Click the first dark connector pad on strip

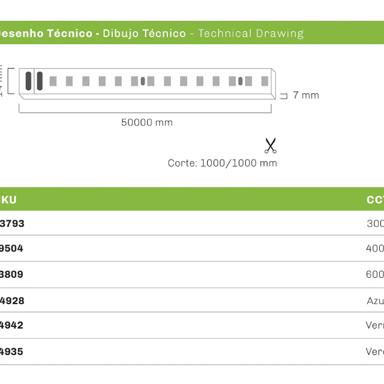[28, 81]
